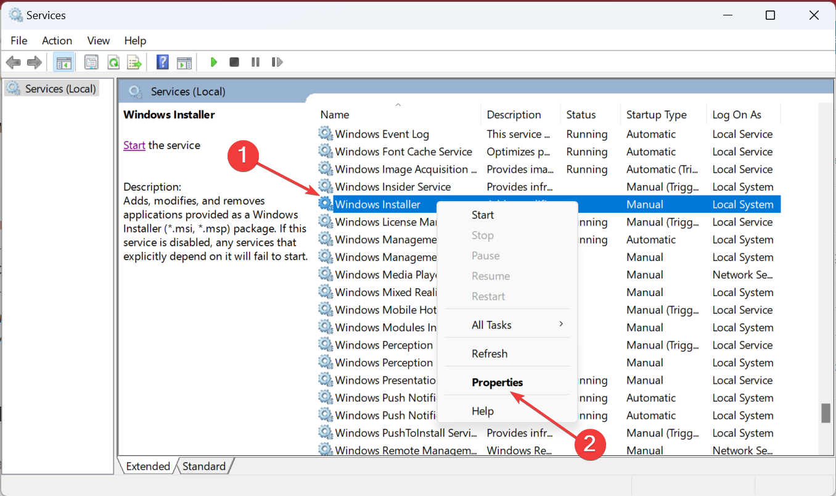
Task: Click the Manual startup type in Windows Installer row
Action: click(645, 204)
